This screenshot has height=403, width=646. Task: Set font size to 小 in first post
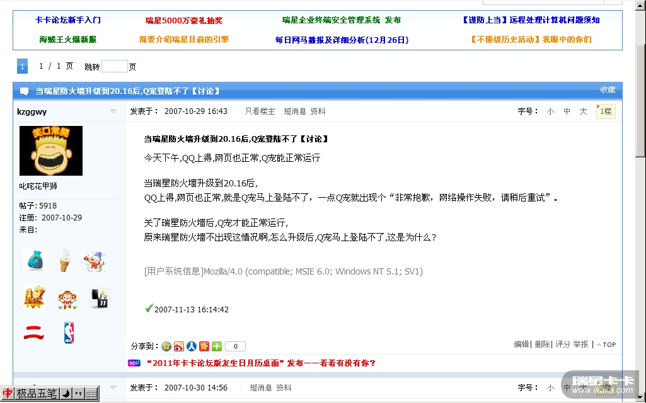tap(550, 111)
